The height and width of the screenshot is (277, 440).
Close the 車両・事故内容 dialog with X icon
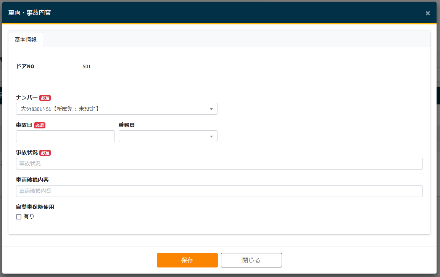click(428, 13)
